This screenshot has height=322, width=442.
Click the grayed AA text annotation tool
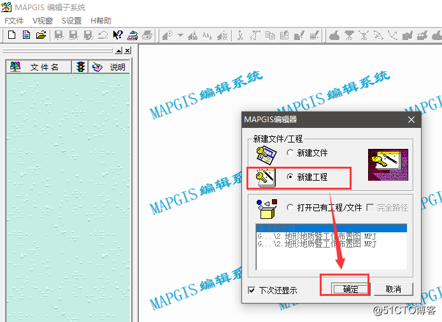[207, 35]
